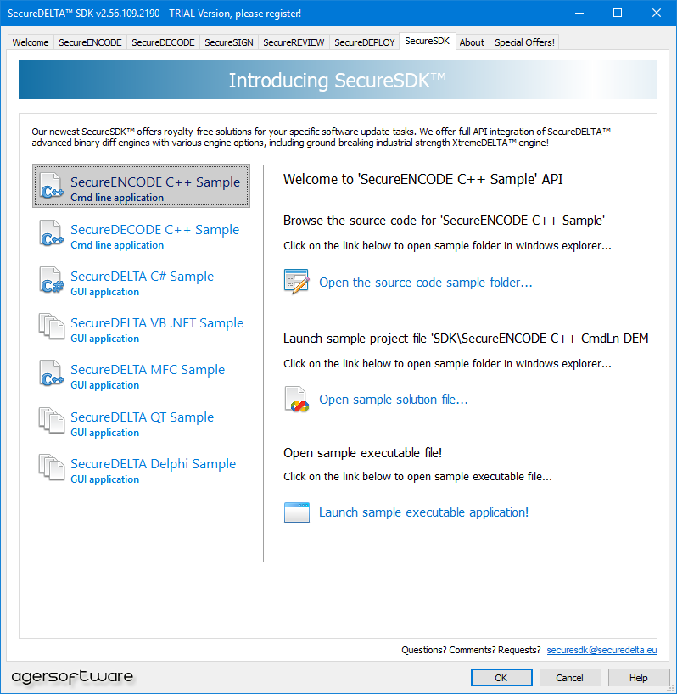677x694 pixels.
Task: Confirm with the OK button
Action: [x=501, y=678]
